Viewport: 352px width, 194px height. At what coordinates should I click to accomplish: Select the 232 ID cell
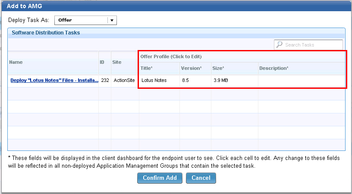pos(105,80)
